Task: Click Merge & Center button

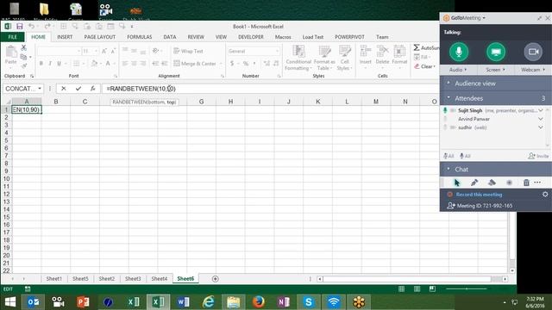Action: pyautogui.click(x=195, y=64)
